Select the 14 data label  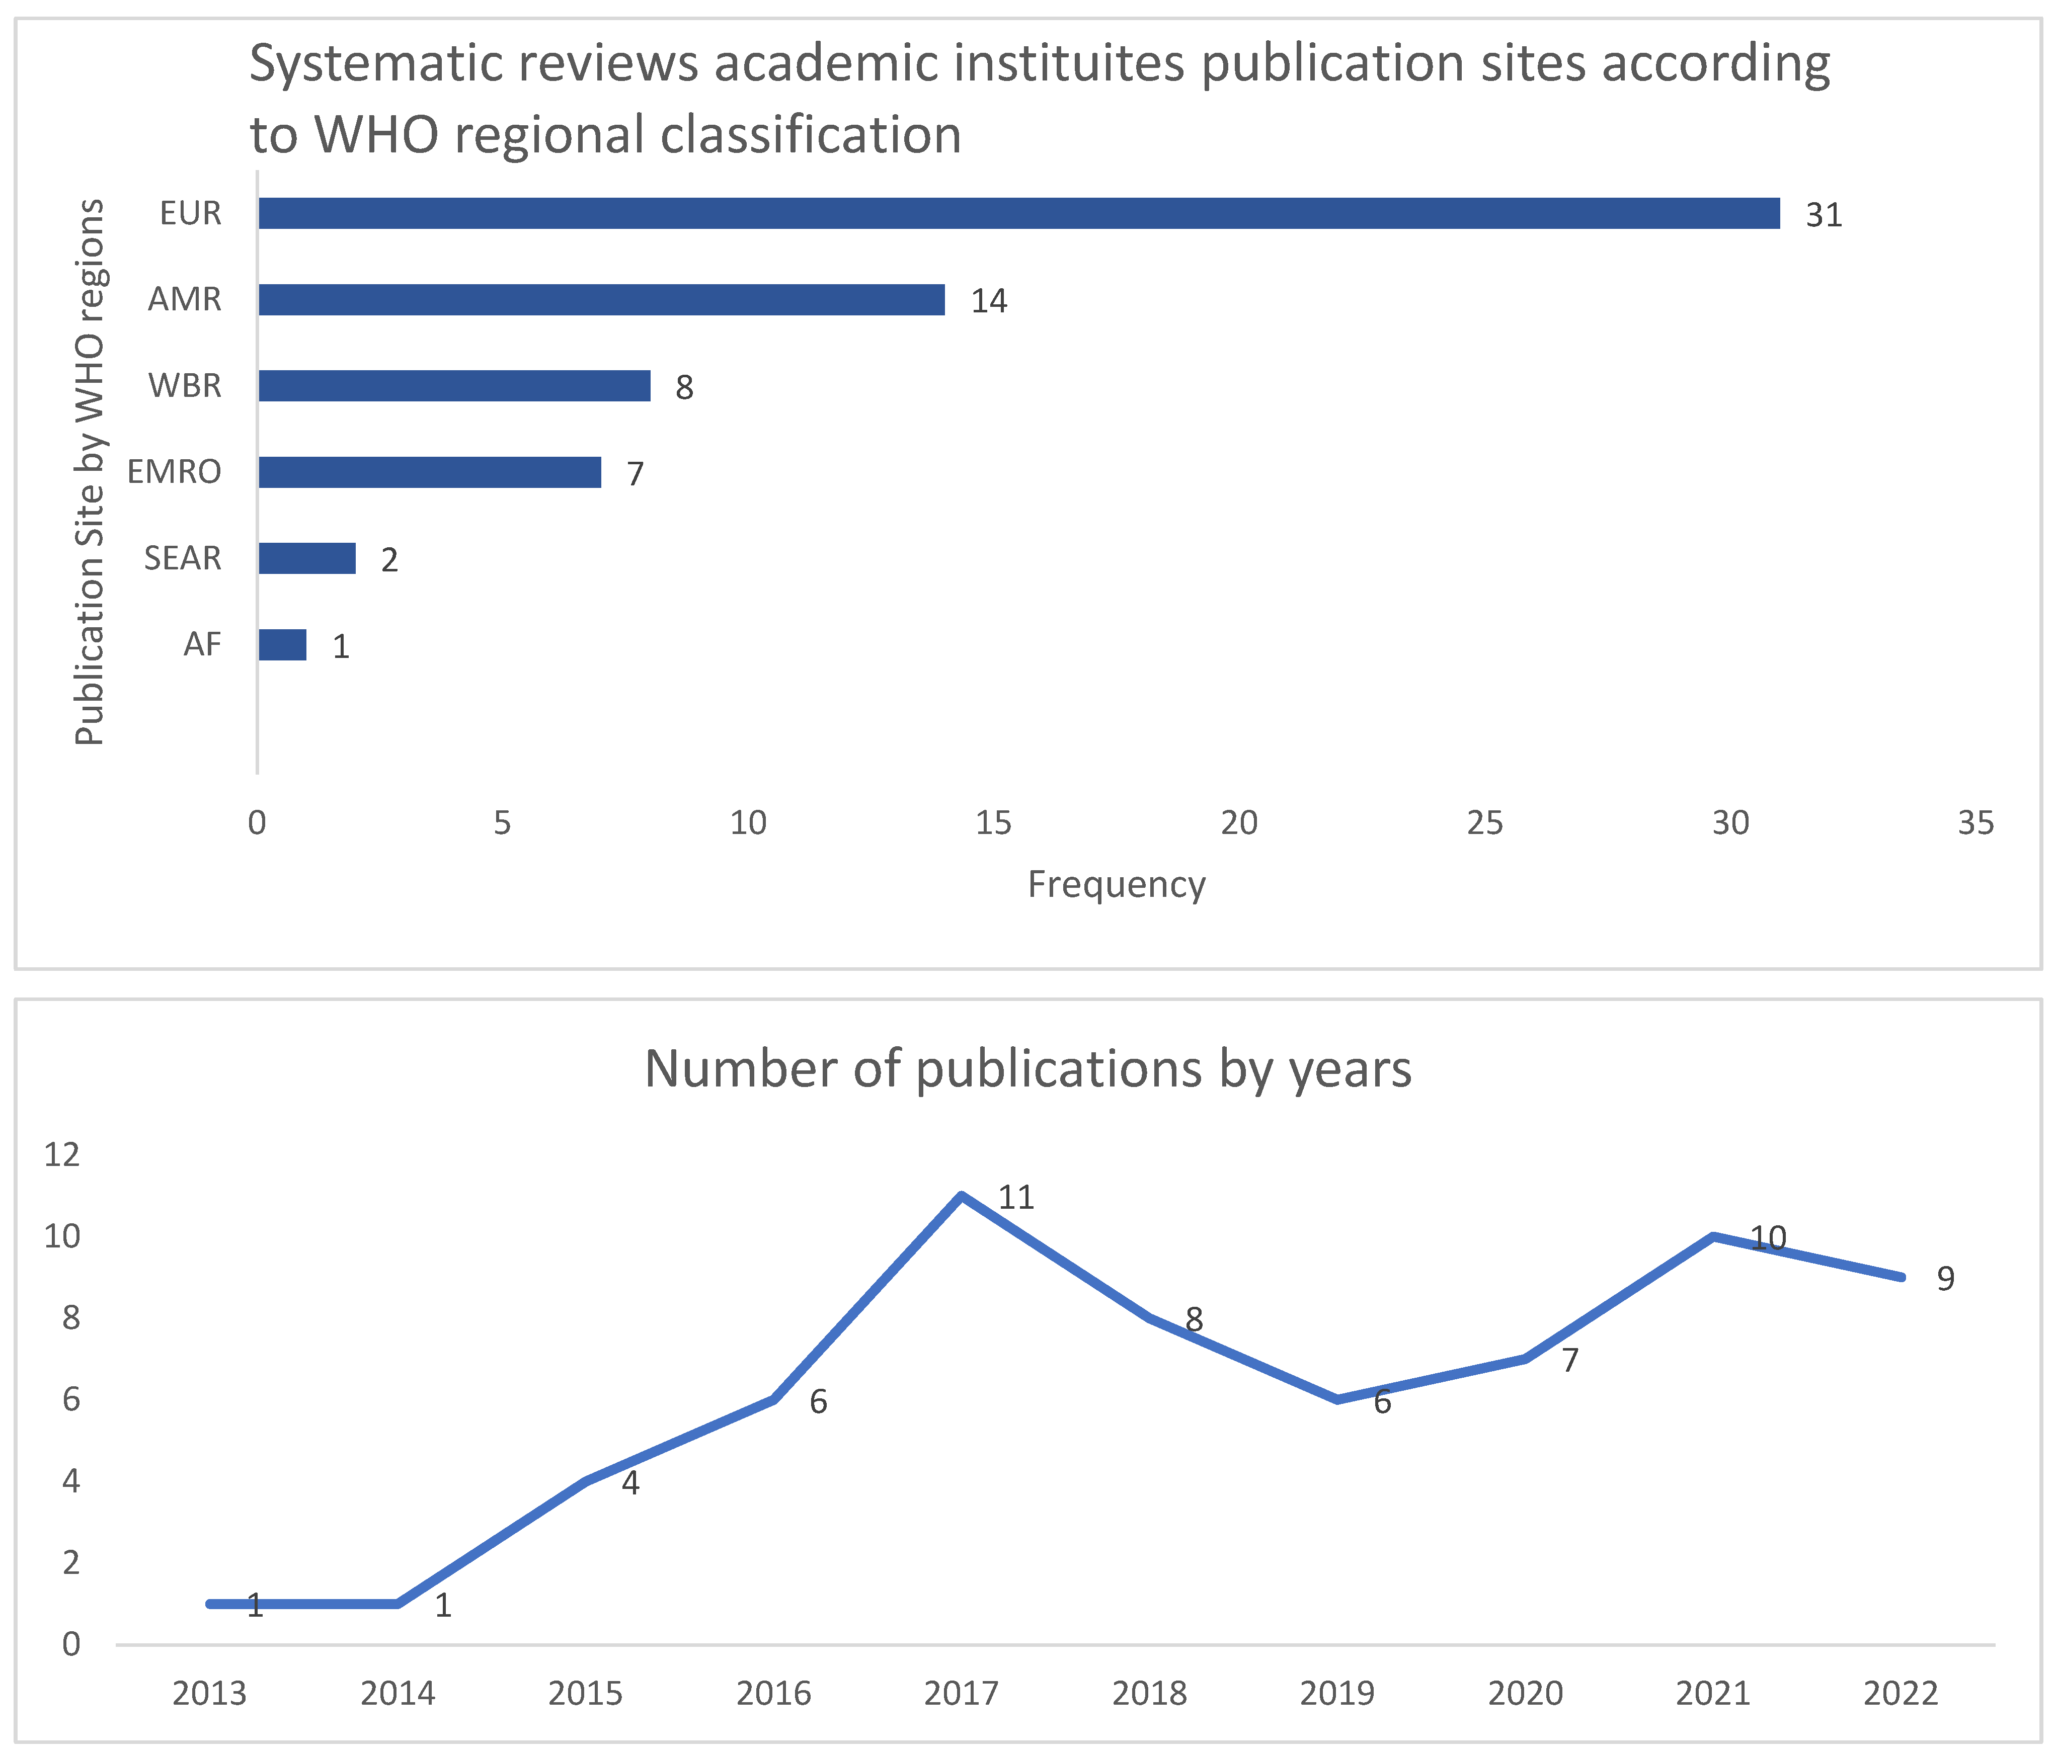[x=988, y=302]
